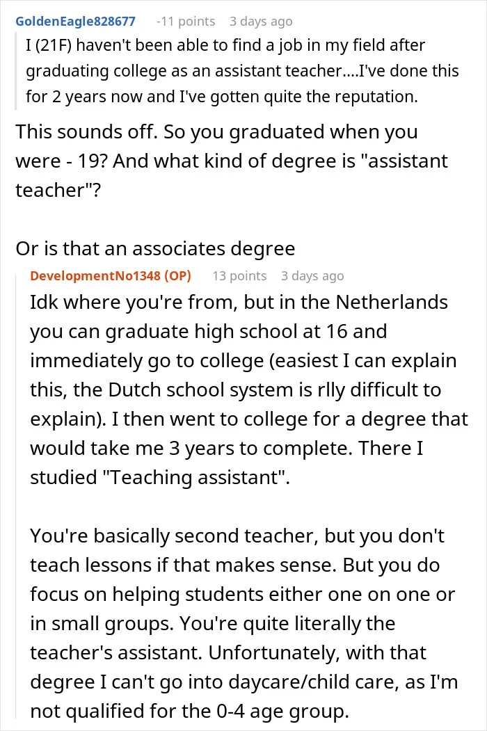This screenshot has width=487, height=731.
Task: Click the "-11 points" comment score
Action: (x=186, y=22)
